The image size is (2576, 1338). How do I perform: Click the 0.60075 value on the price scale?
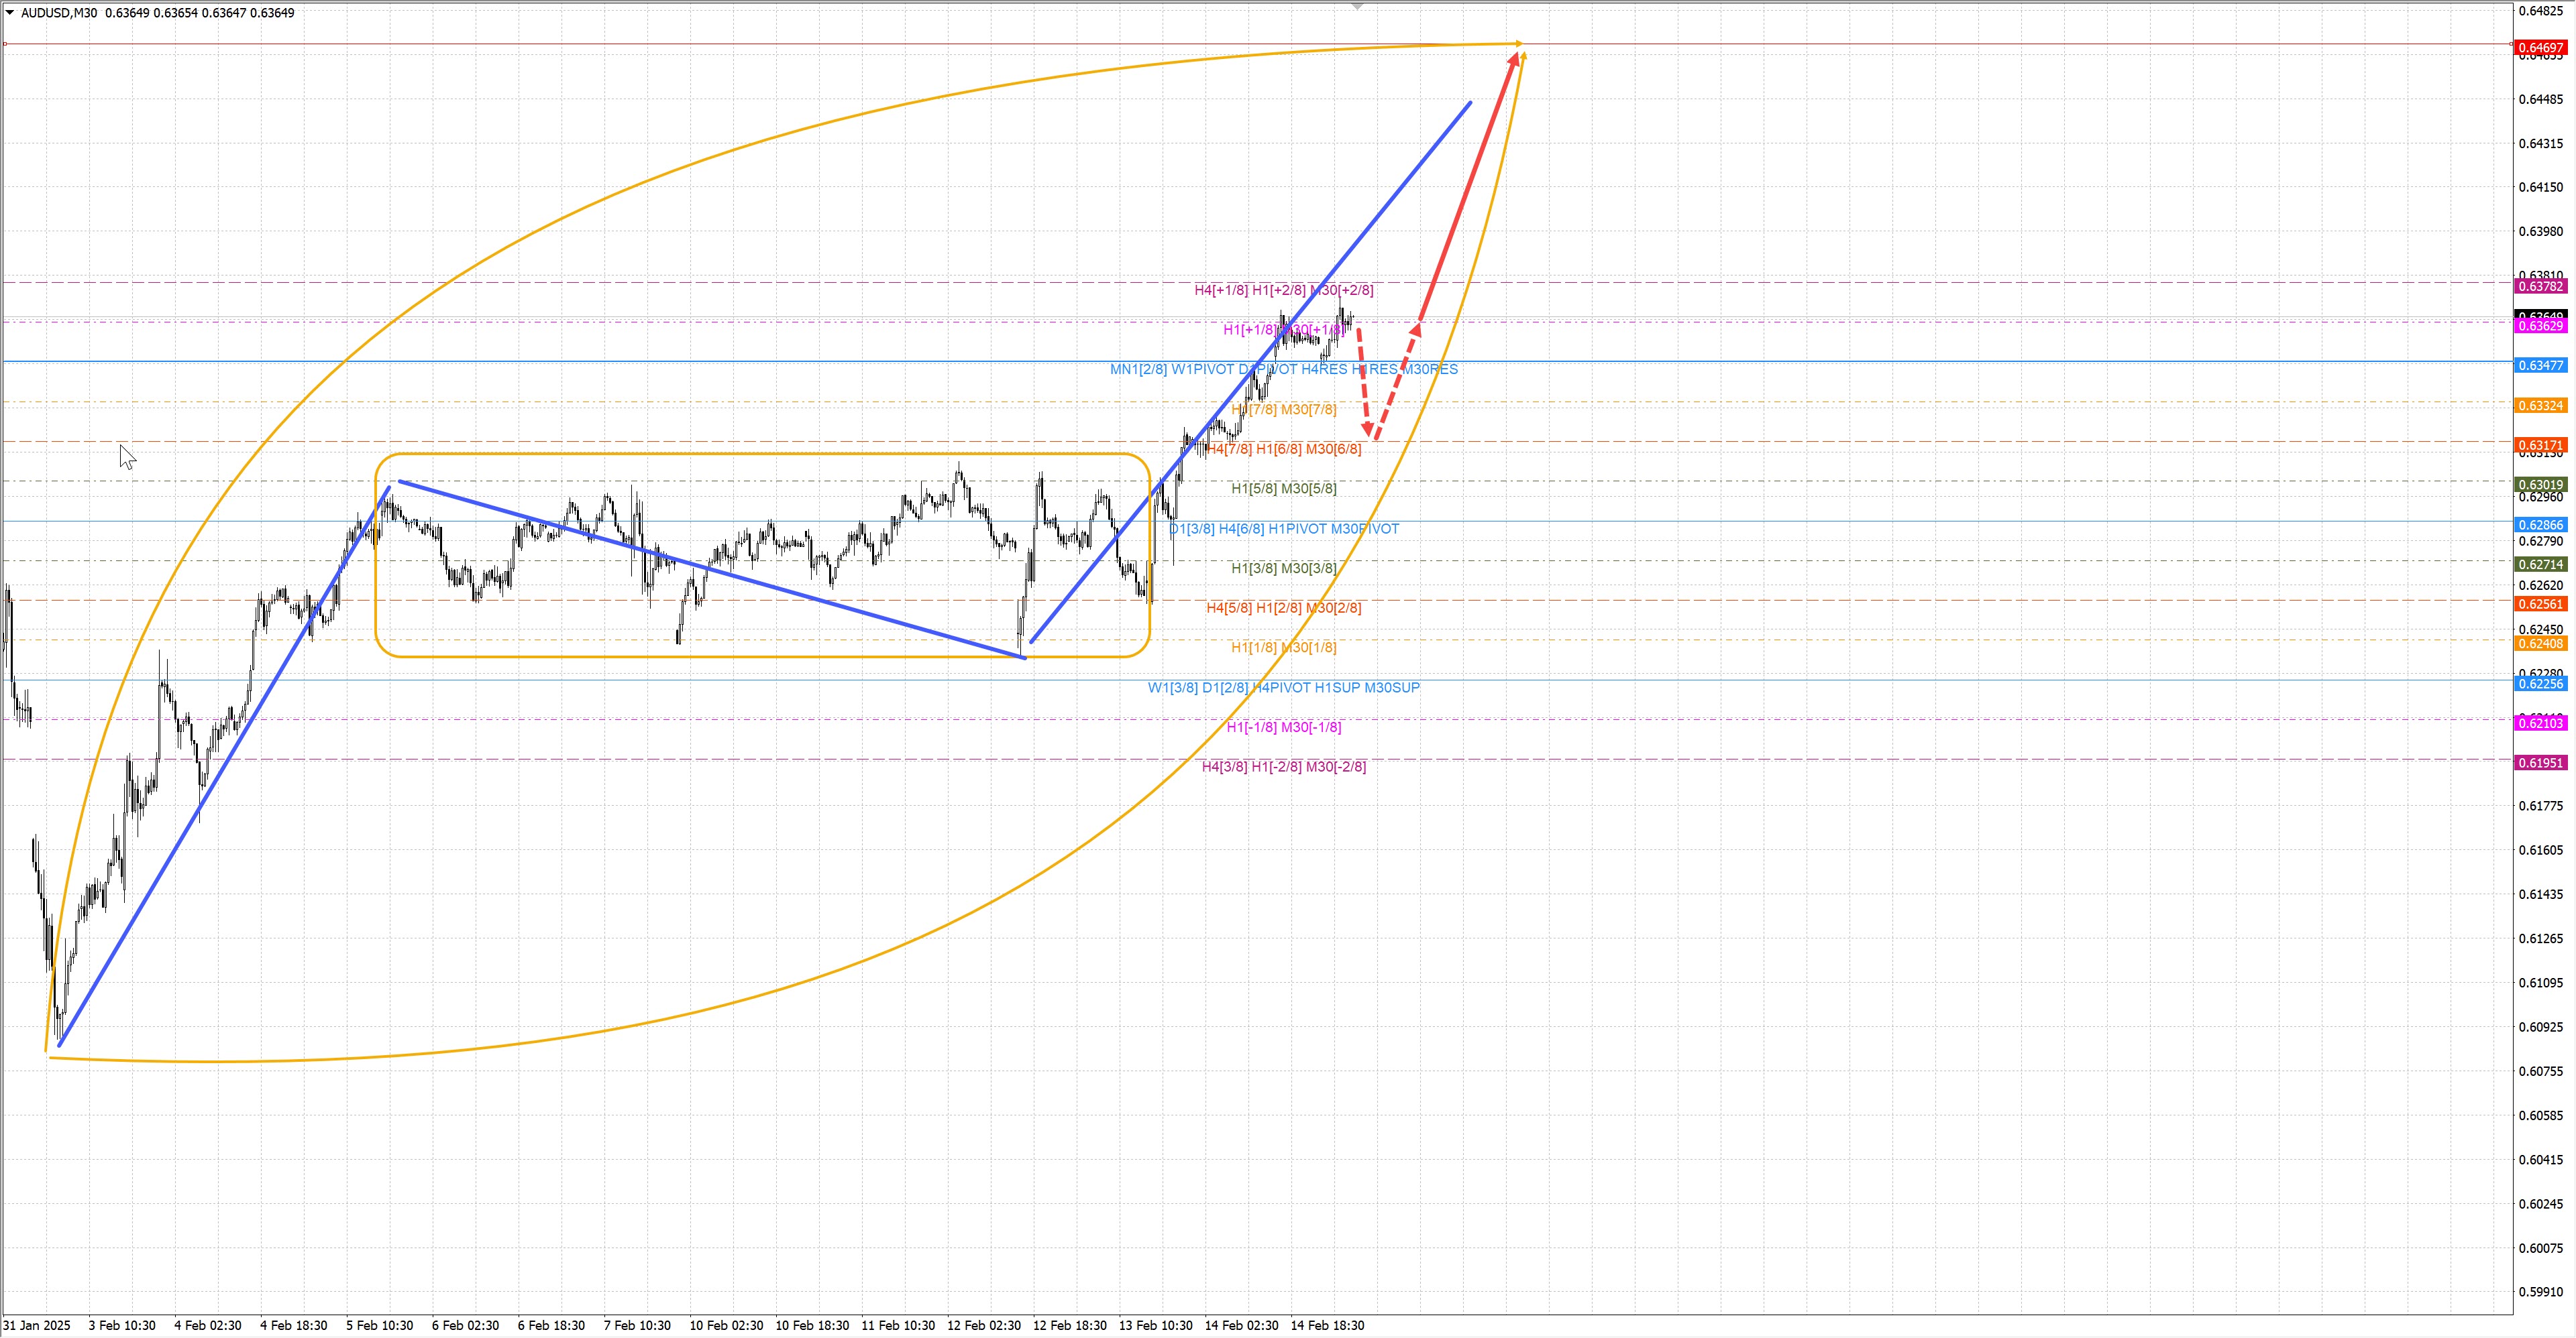coord(2540,1248)
